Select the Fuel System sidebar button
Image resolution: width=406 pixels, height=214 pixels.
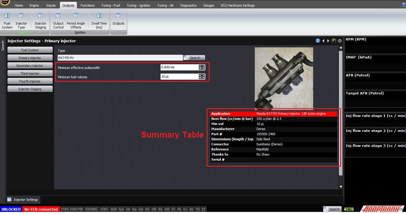(30, 50)
